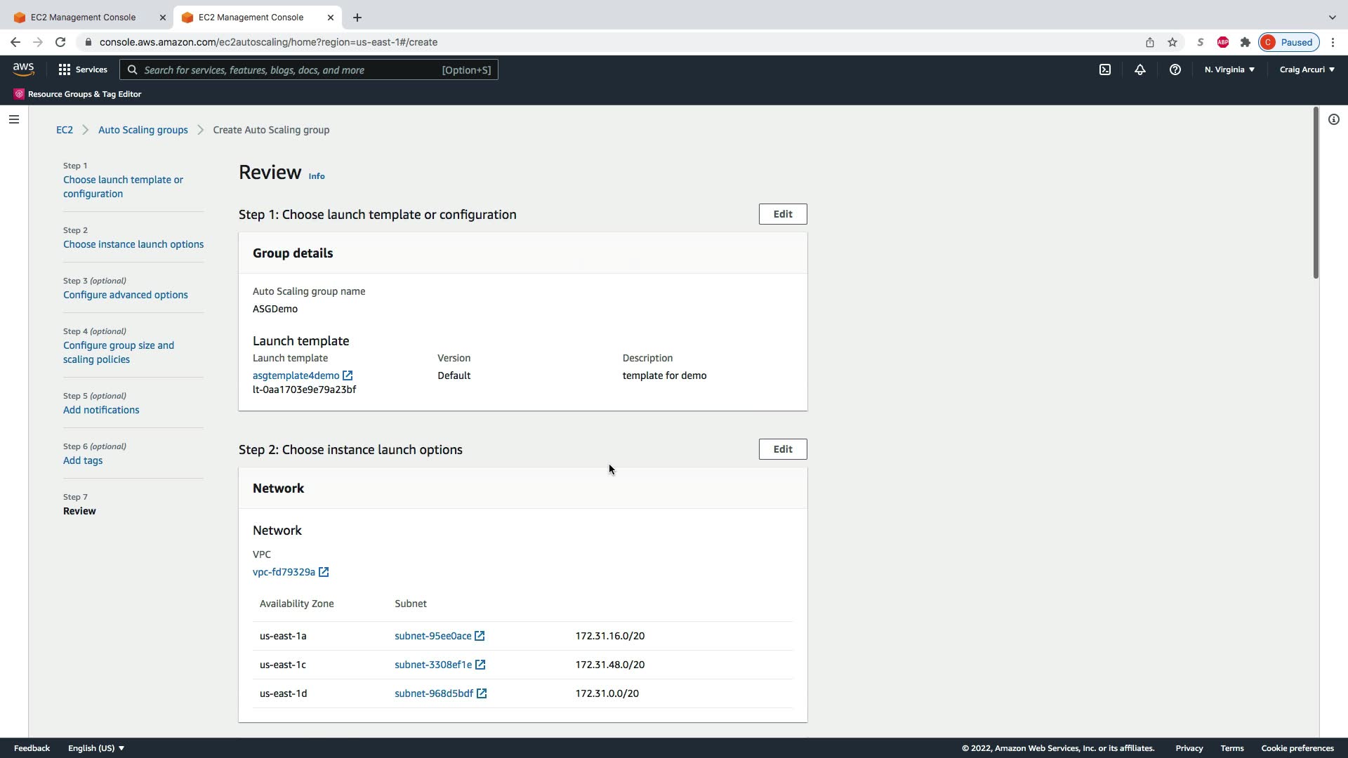Open the English (US) language dropdown
1348x758 pixels.
click(96, 748)
